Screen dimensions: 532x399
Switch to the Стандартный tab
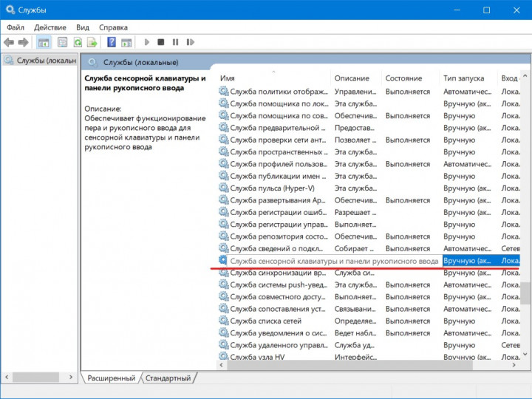point(168,378)
